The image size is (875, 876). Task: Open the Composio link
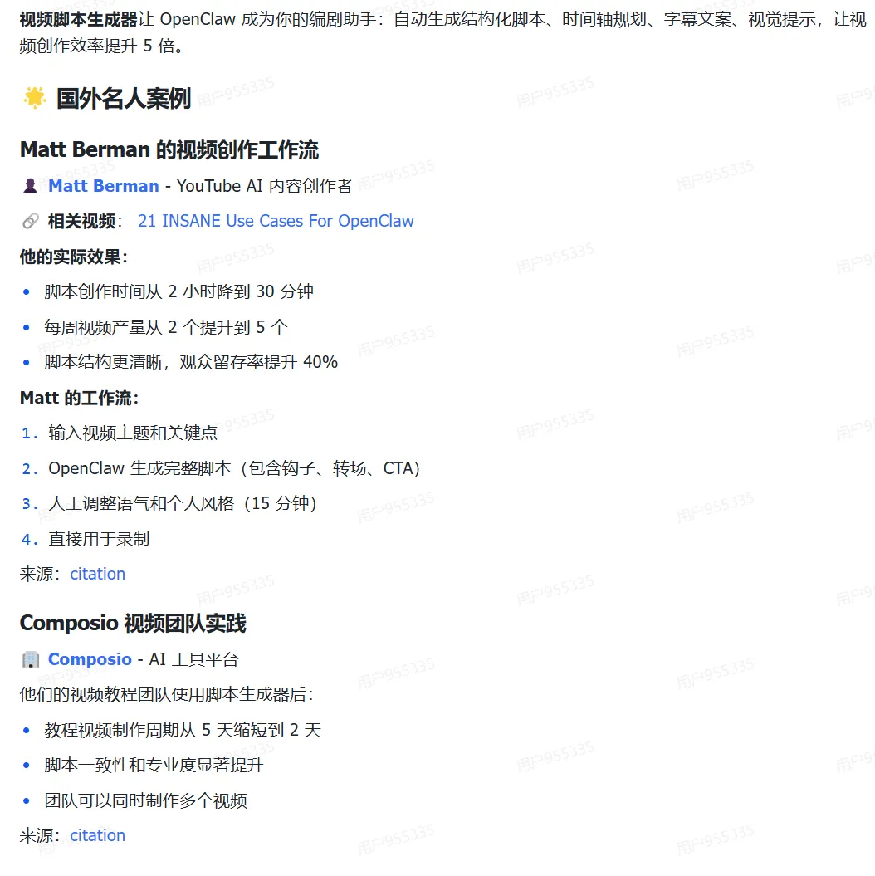pos(90,659)
